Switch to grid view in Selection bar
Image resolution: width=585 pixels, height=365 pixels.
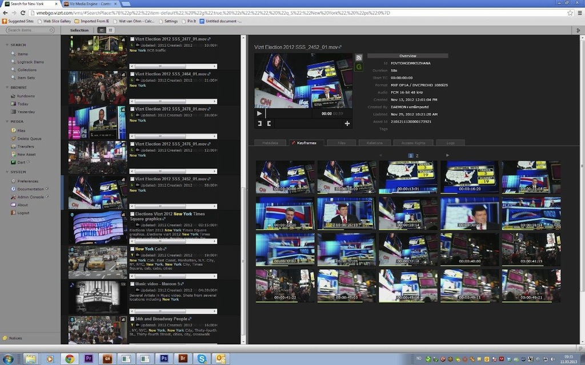pyautogui.click(x=110, y=30)
